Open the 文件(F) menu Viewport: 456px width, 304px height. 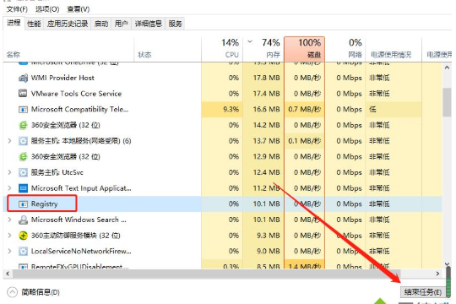click(x=17, y=9)
